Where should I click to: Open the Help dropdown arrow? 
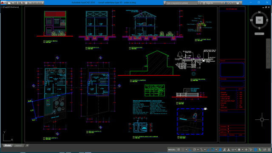coord(241,3)
